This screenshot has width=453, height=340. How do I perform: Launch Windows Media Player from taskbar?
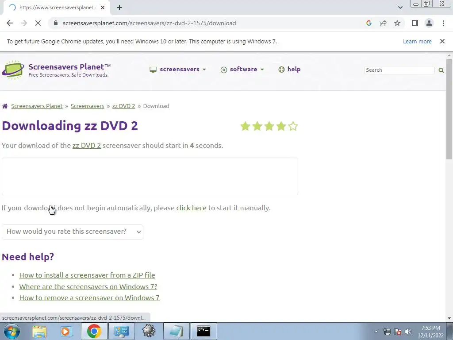[x=66, y=331]
